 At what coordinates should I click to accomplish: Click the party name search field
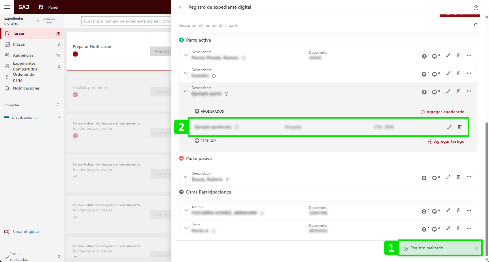(323, 25)
